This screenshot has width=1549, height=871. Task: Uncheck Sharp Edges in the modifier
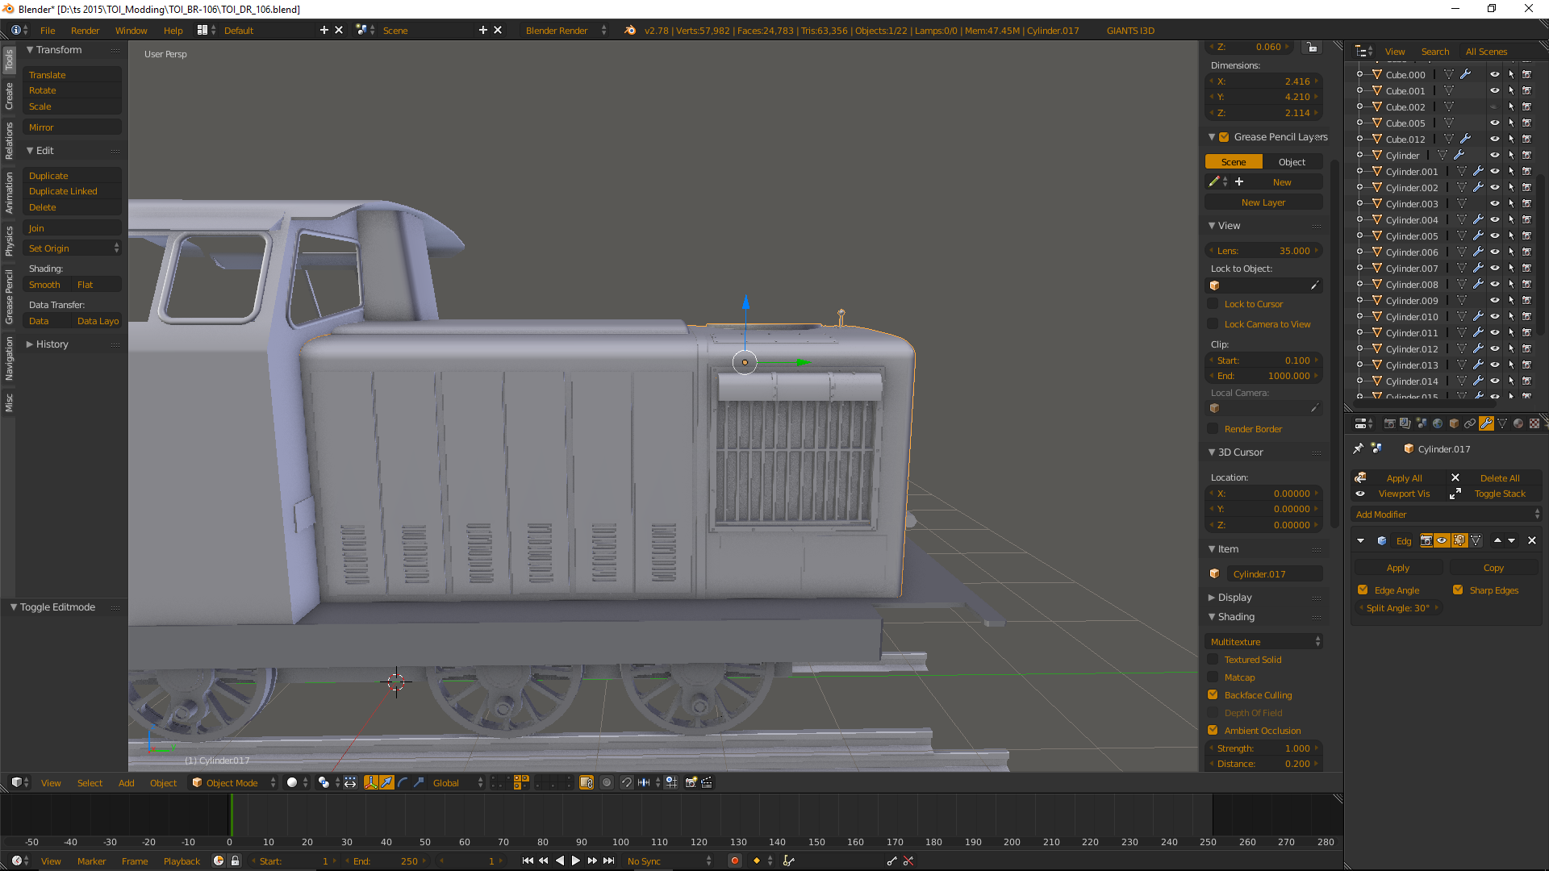(1458, 590)
